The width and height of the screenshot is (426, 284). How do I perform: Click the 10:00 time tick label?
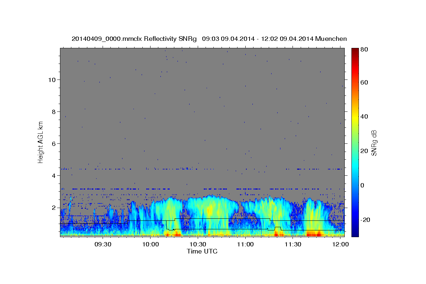pyautogui.click(x=151, y=245)
